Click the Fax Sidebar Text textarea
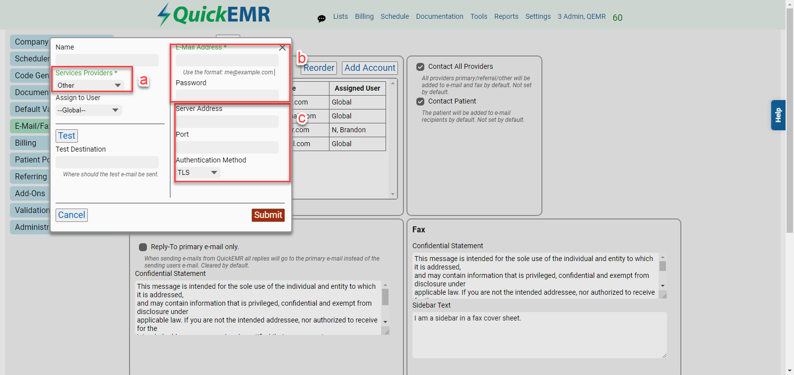 coord(539,335)
